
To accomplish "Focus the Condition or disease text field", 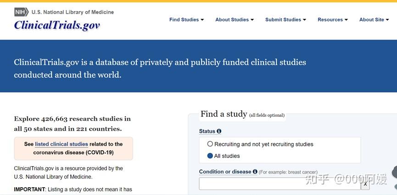I will coord(280,184).
